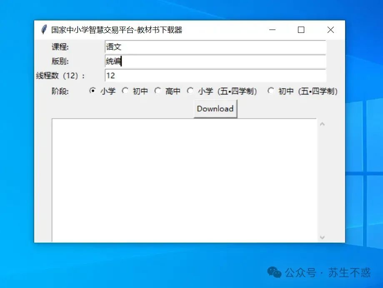Click the 线程数 (12): label
Screen dimensions: 383x288
pyautogui.click(x=60, y=76)
